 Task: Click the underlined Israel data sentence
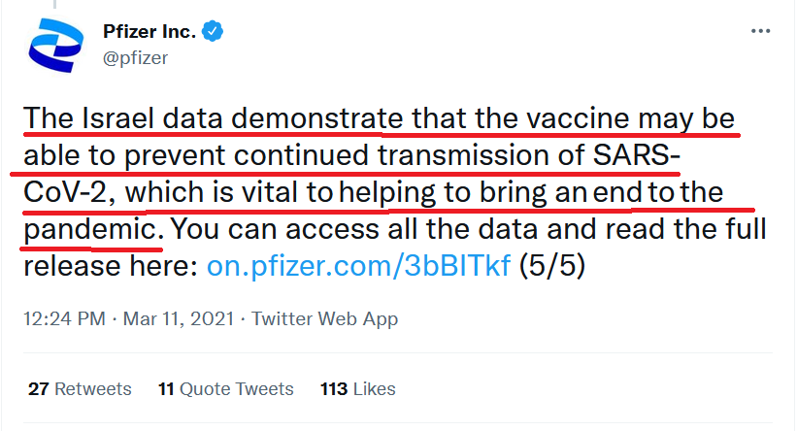coord(379,174)
